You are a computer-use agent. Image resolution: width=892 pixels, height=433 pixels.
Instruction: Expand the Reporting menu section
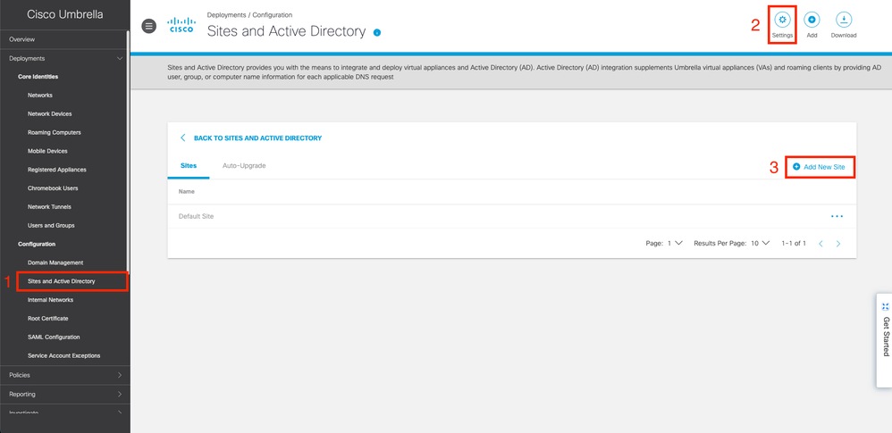(120, 394)
